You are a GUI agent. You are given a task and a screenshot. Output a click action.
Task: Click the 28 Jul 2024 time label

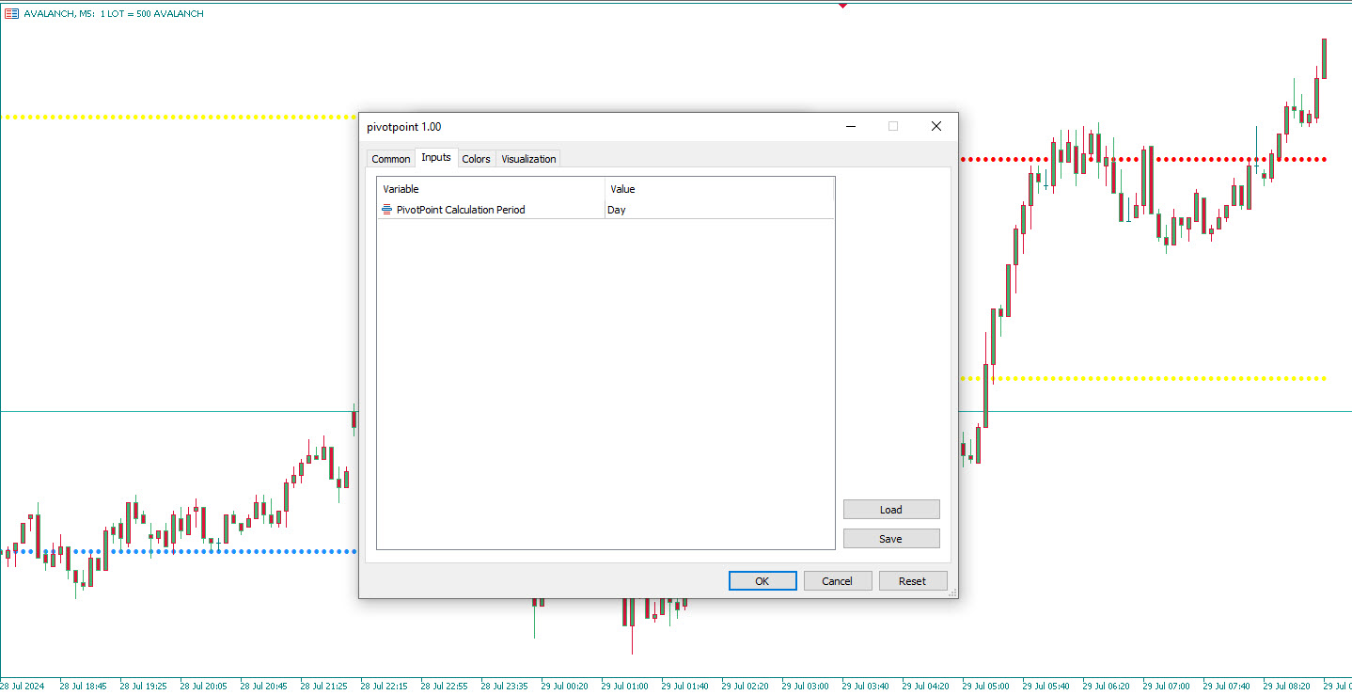tap(23, 686)
